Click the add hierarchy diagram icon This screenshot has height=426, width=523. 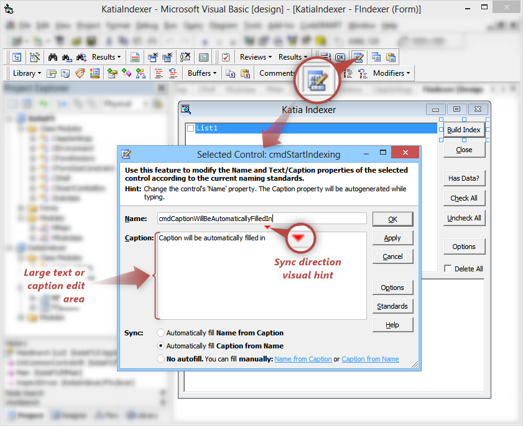(141, 73)
